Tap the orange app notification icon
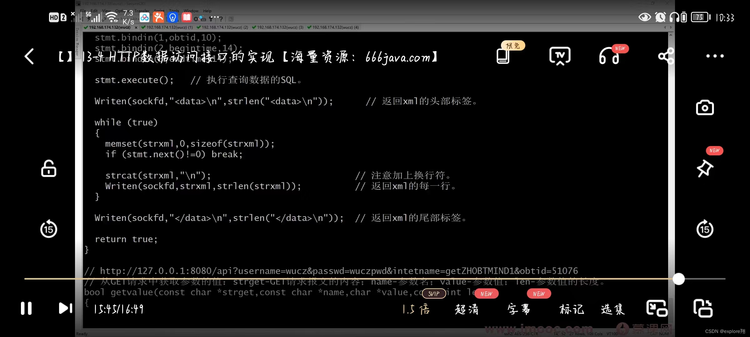 pyautogui.click(x=158, y=17)
